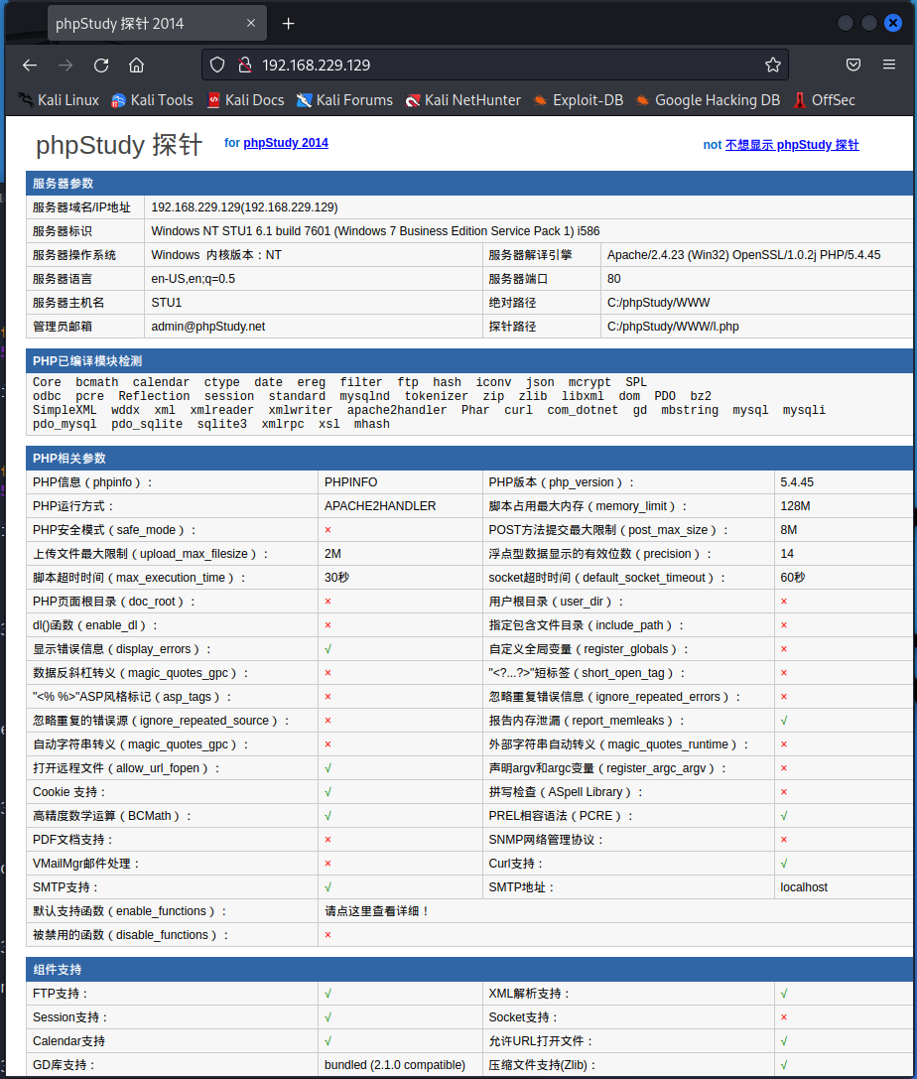Screen dimensions: 917x1079
Task: Click the green check for allow_url_fopen
Action: (x=328, y=768)
